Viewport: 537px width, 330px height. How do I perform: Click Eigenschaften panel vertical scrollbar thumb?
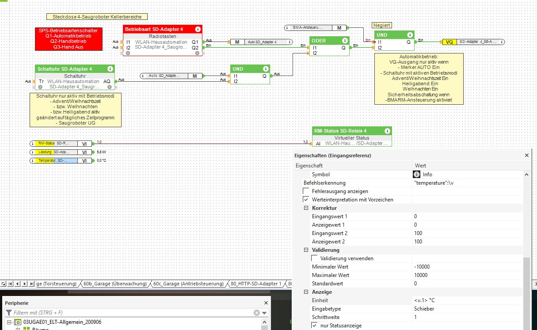tap(527, 294)
